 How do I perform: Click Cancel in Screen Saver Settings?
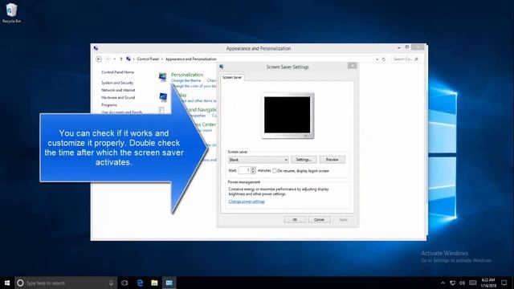319,220
